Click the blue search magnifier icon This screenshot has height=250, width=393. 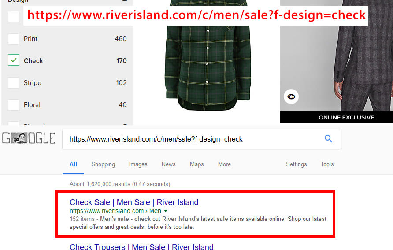[328, 138]
